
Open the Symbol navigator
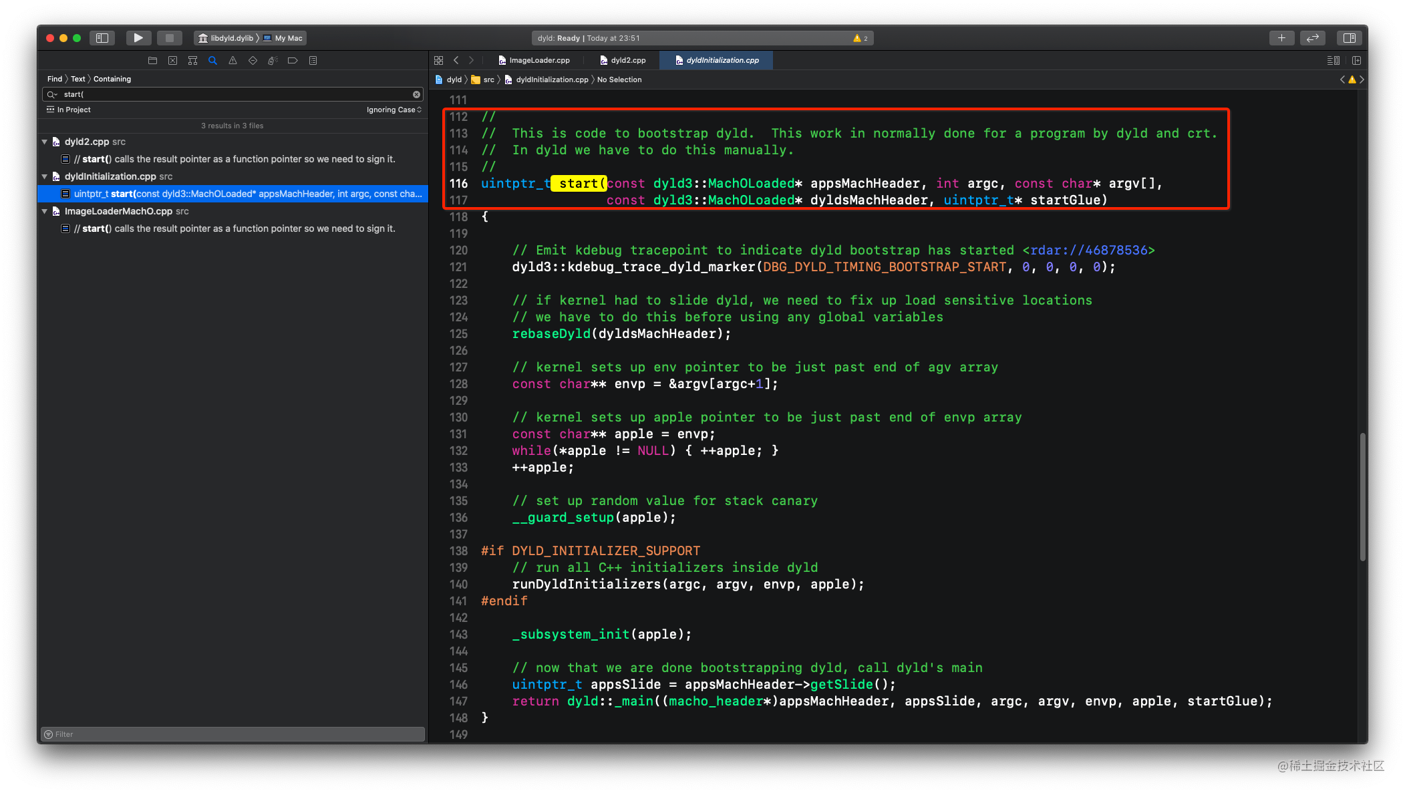point(192,60)
